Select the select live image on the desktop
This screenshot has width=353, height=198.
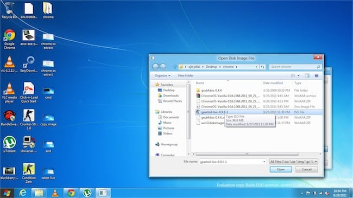[x=48, y=174]
